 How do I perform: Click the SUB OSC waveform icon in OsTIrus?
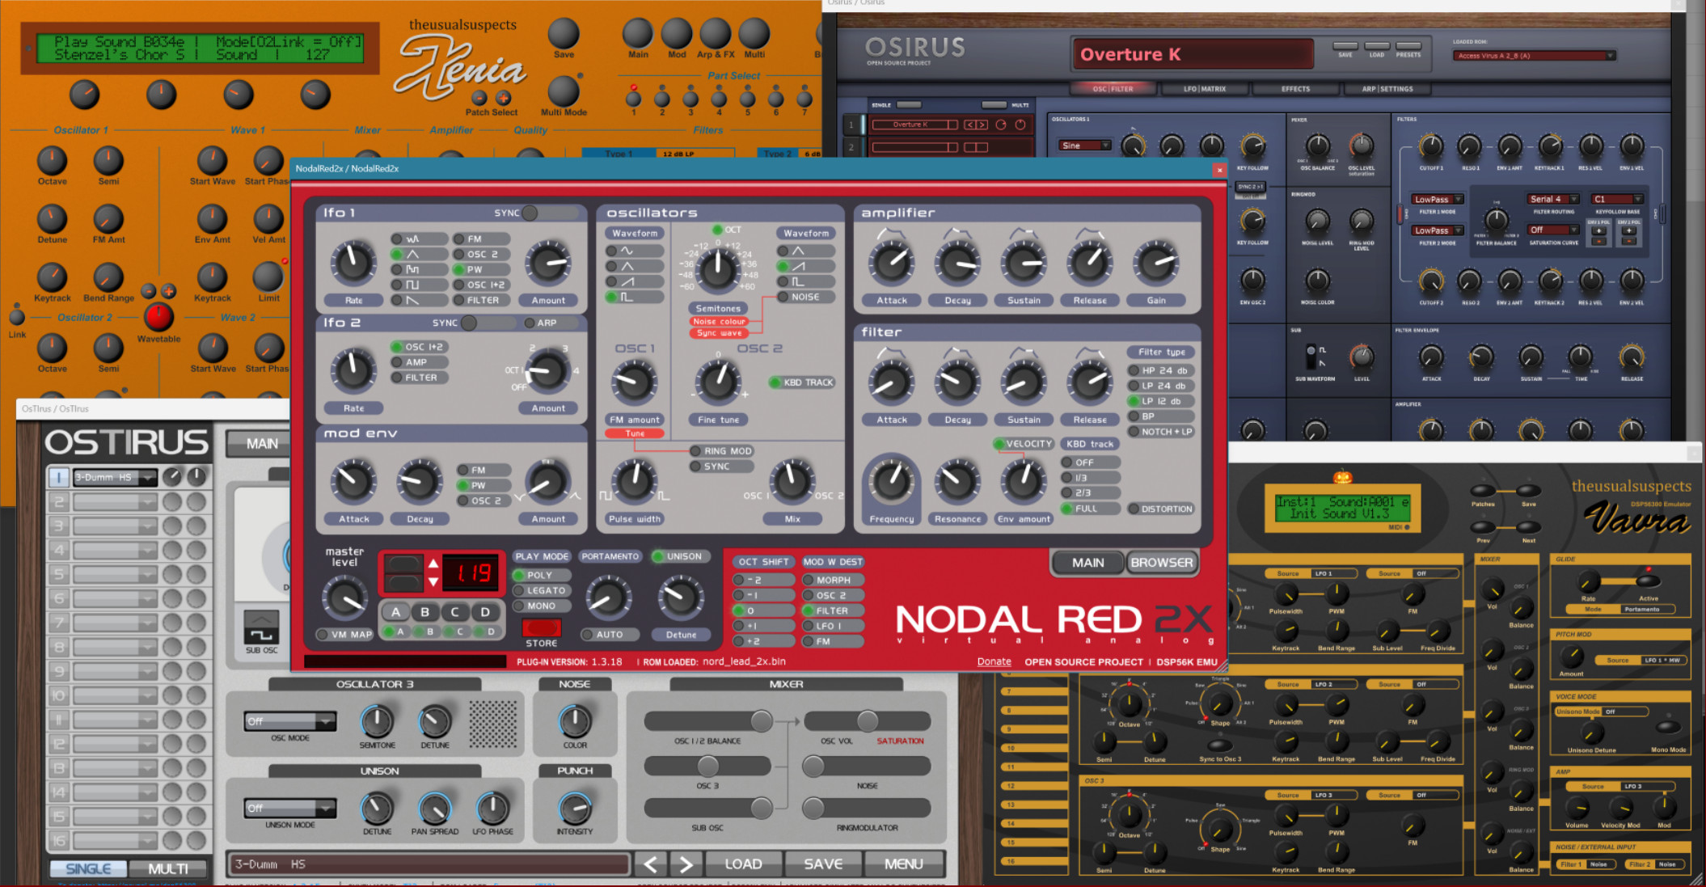click(261, 627)
